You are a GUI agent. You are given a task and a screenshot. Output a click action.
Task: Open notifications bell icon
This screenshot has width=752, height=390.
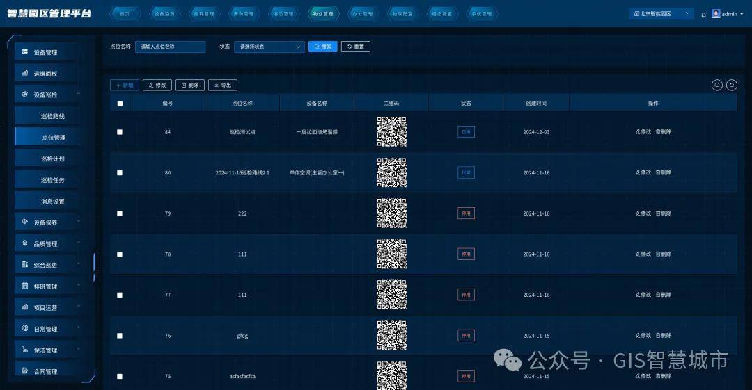(703, 15)
